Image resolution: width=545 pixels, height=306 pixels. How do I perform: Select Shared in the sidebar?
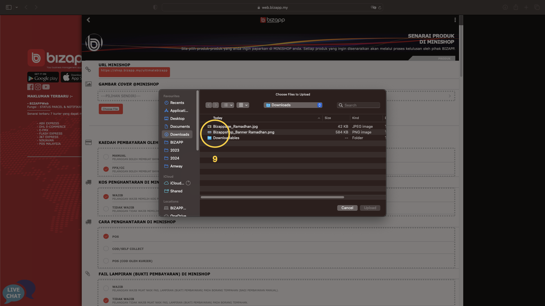[x=177, y=191]
